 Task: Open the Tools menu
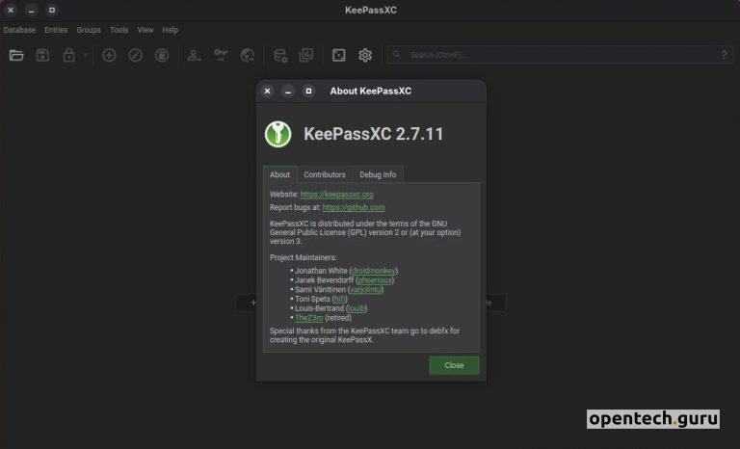pos(119,30)
